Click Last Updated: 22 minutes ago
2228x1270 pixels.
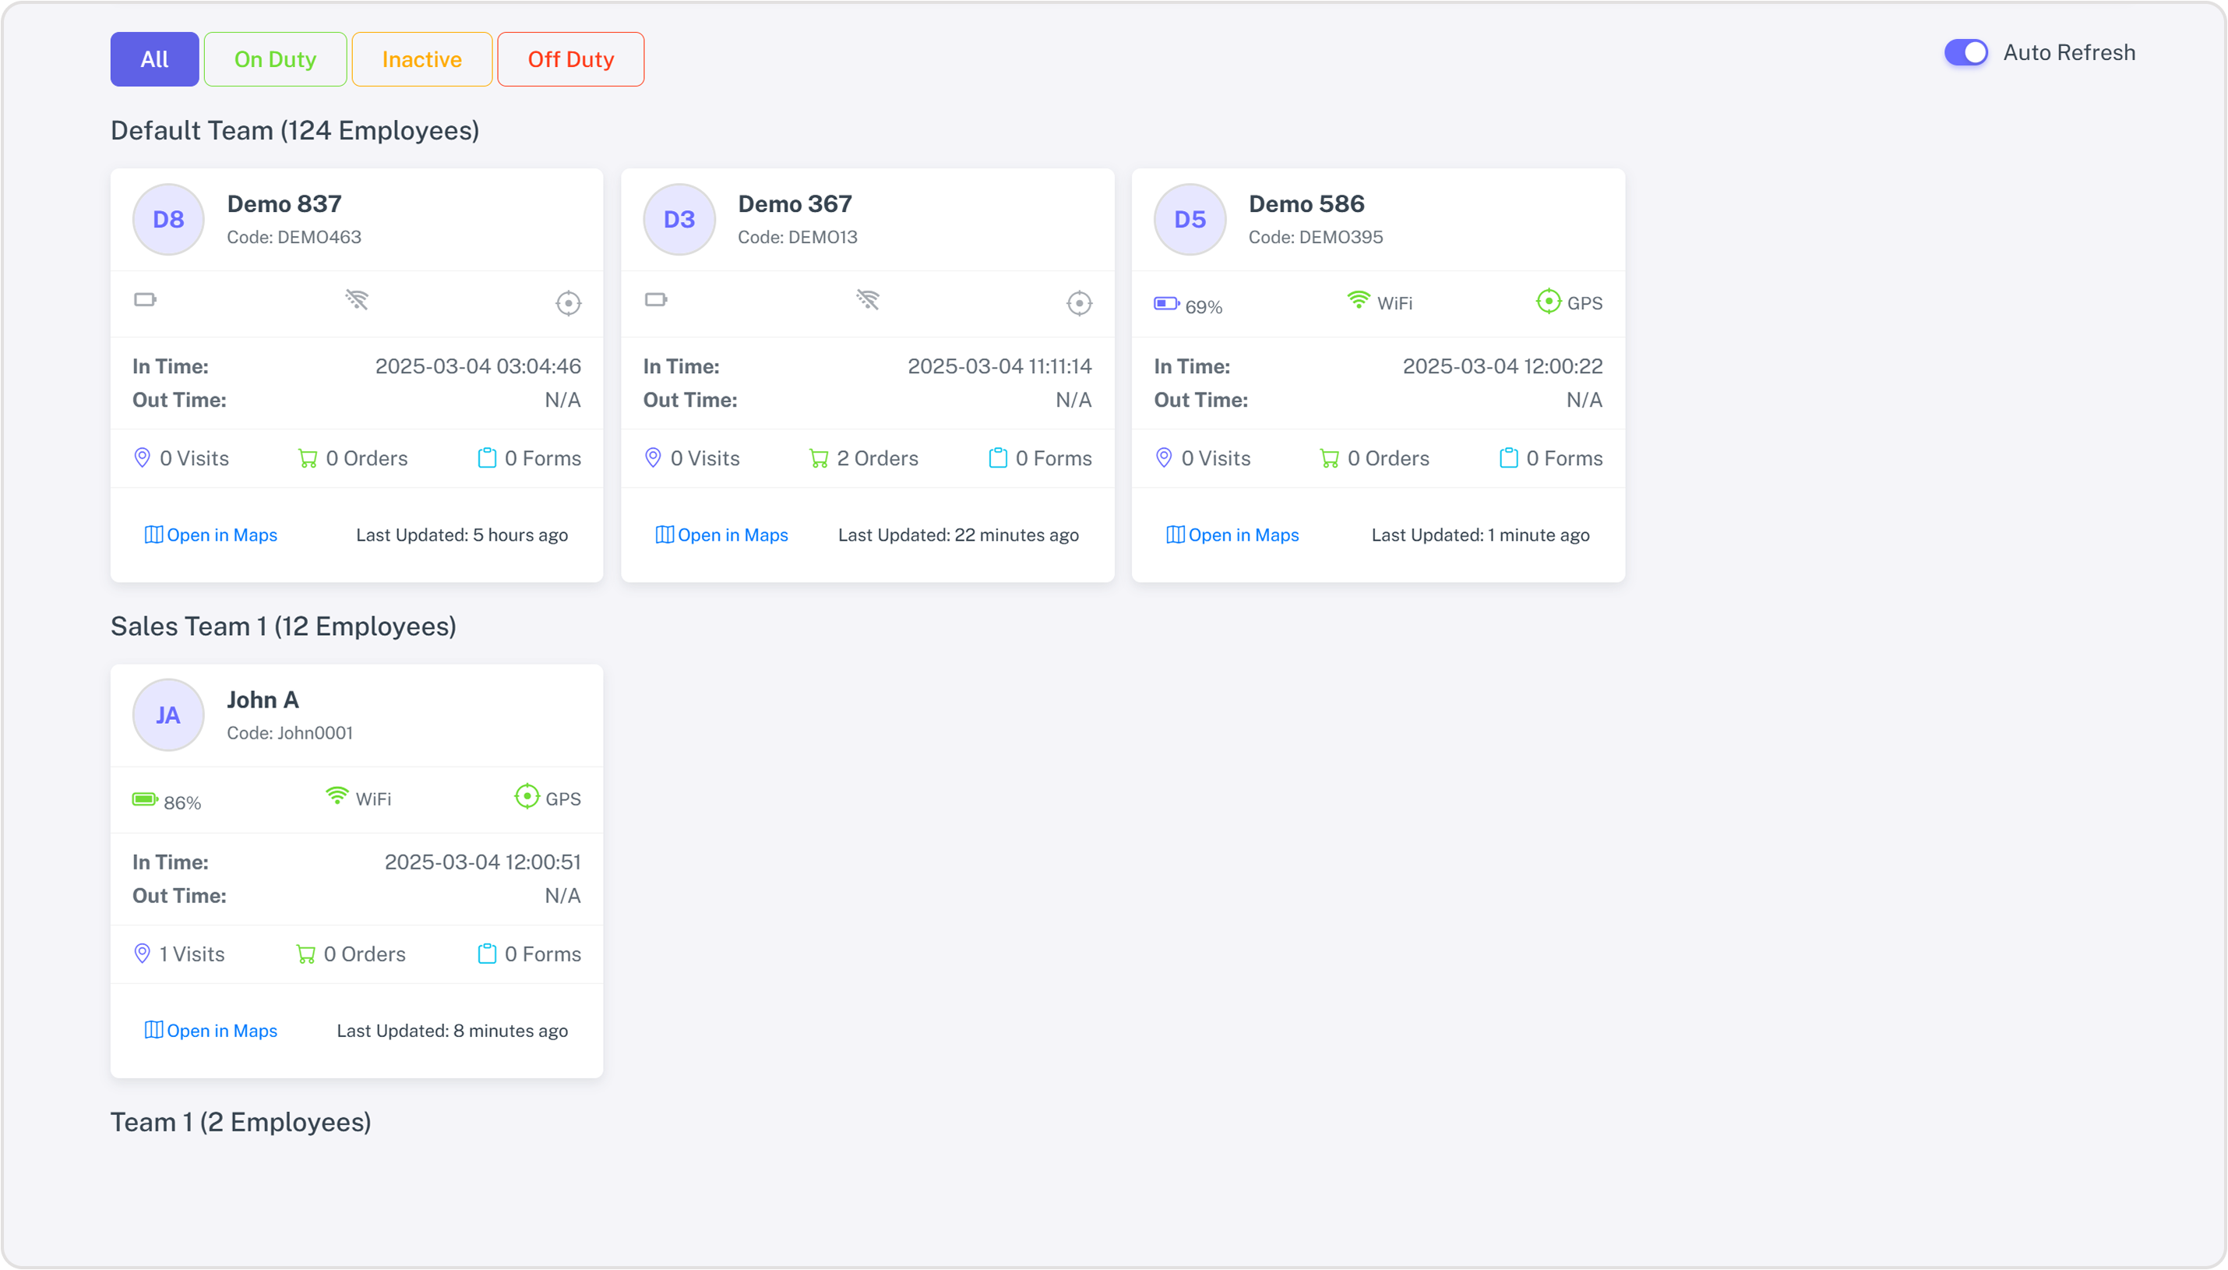[x=958, y=534]
